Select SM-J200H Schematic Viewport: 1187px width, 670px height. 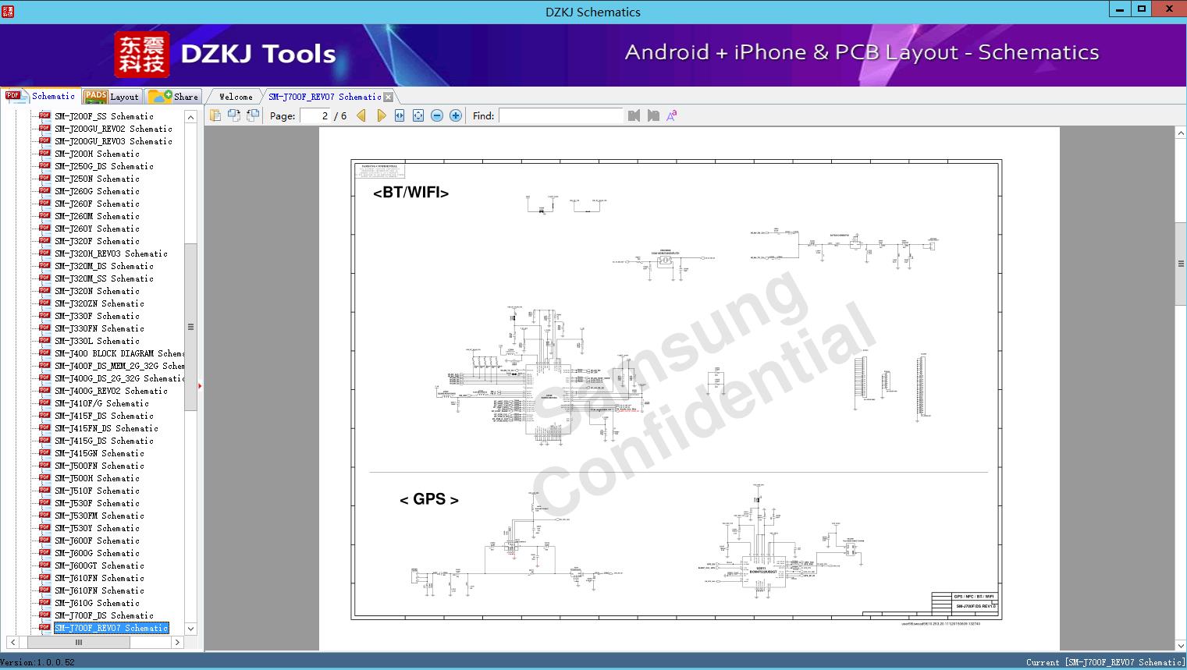point(97,154)
